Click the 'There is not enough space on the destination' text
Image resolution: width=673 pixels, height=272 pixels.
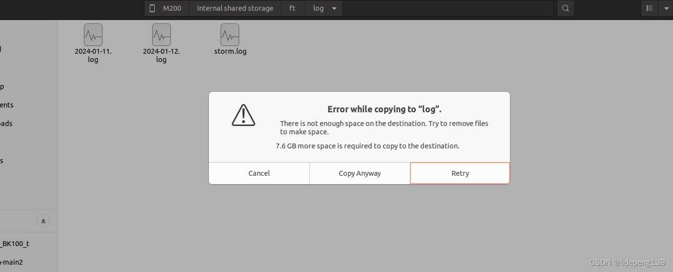[x=384, y=127]
